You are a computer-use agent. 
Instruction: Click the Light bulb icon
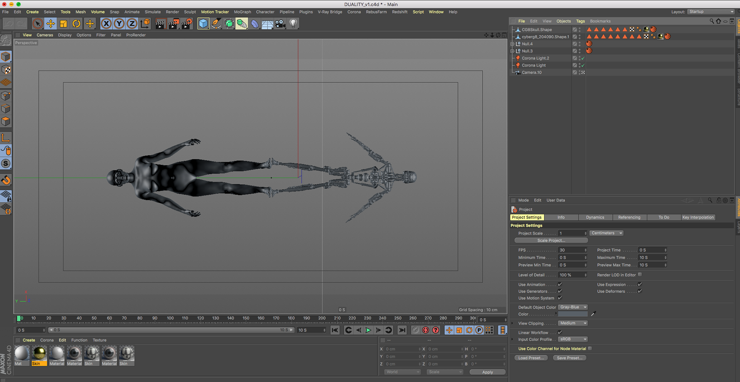click(x=293, y=24)
